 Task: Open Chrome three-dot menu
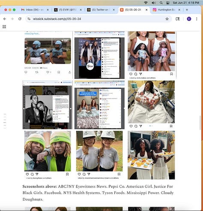[x=197, y=19]
